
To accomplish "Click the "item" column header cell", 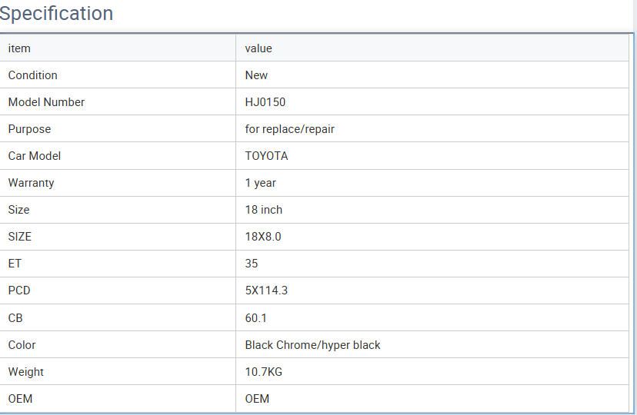I will pos(19,48).
